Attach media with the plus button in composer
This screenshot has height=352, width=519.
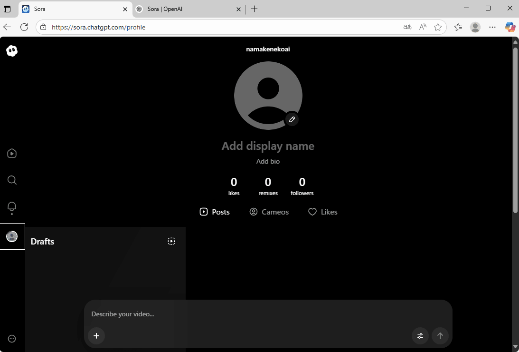tap(96, 336)
